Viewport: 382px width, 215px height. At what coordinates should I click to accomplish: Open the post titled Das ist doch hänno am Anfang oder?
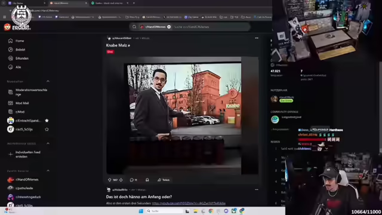pos(139,197)
